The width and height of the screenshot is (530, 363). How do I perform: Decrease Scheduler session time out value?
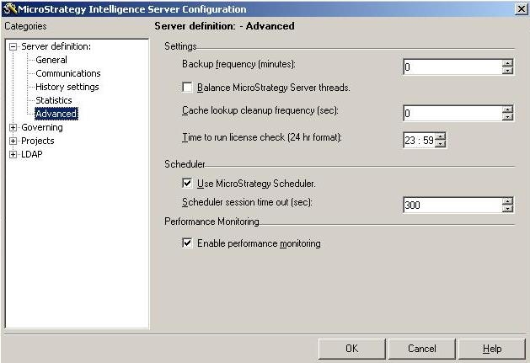(508, 209)
